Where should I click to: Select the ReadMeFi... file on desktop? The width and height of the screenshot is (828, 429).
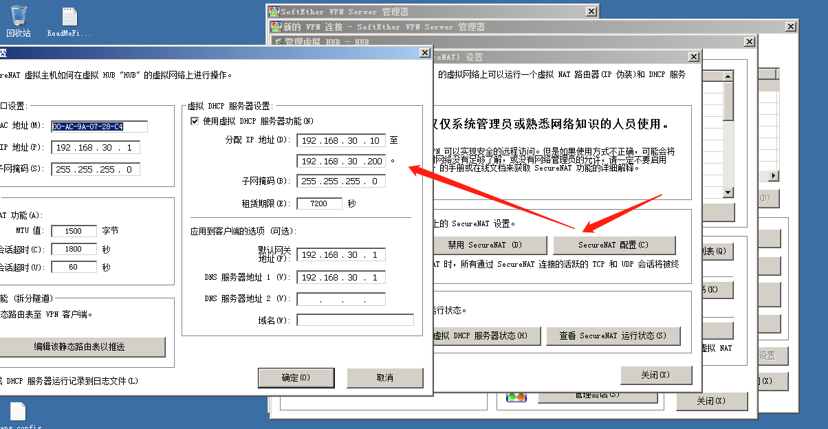(x=69, y=21)
